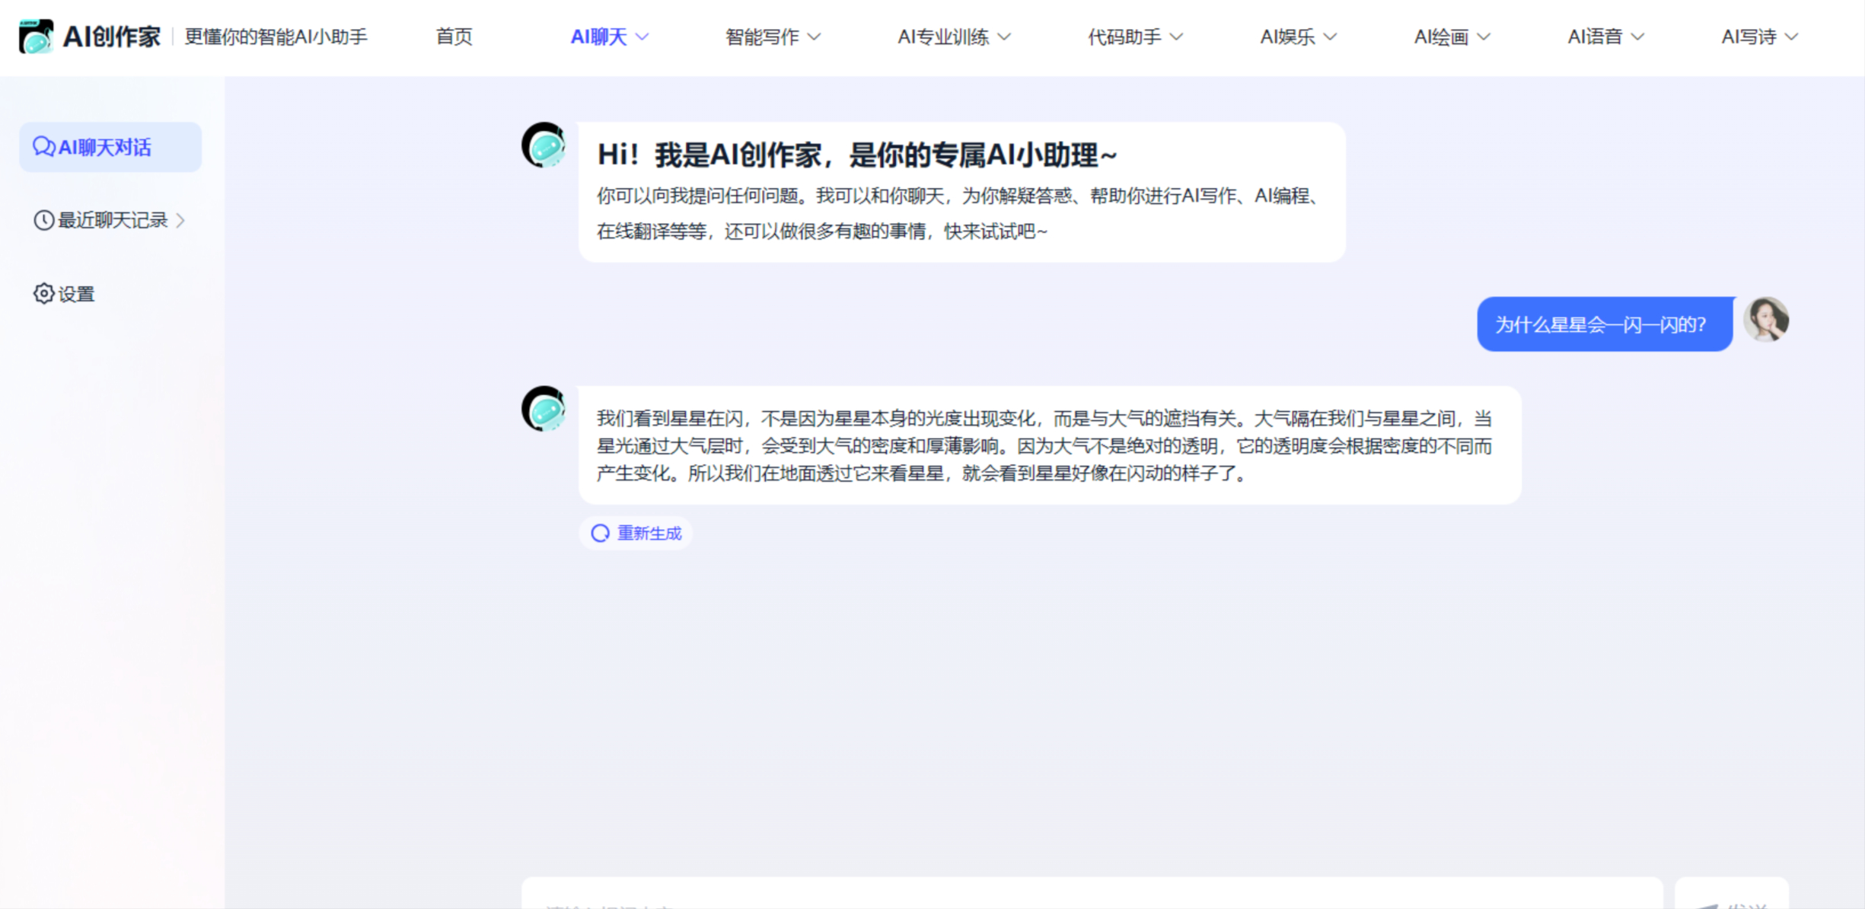The image size is (1865, 909).
Task: Open the AI专业训练 nav menu label
Action: pos(943,37)
